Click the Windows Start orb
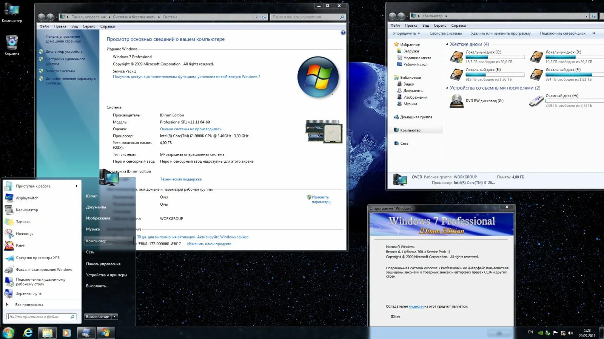The height and width of the screenshot is (339, 604). point(8,333)
